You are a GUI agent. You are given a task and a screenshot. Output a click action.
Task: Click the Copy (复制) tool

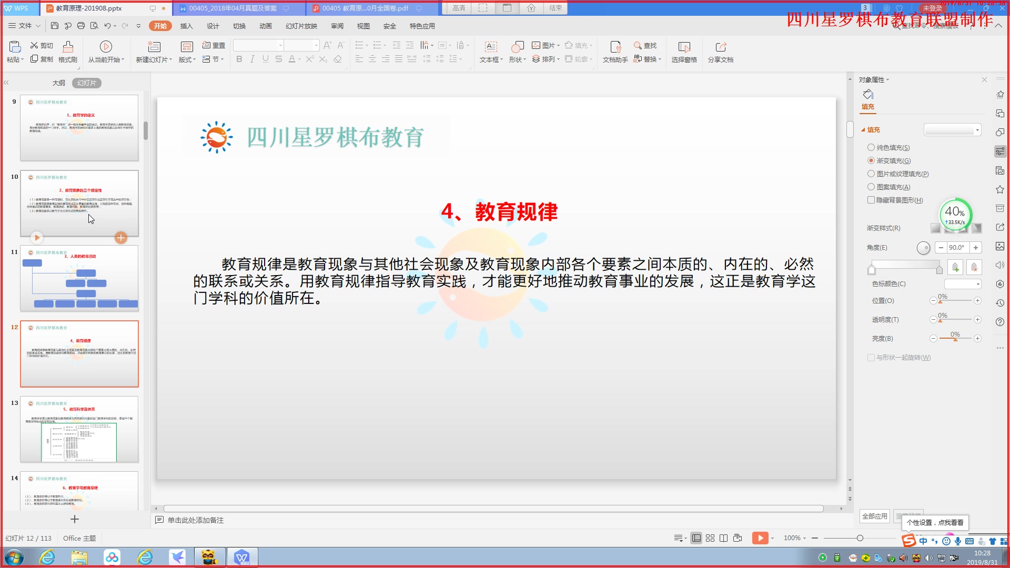(42, 59)
